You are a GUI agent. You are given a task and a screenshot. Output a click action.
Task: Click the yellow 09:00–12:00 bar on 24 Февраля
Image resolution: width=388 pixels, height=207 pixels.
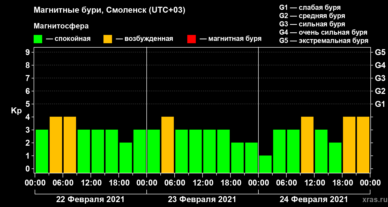click(x=307, y=145)
